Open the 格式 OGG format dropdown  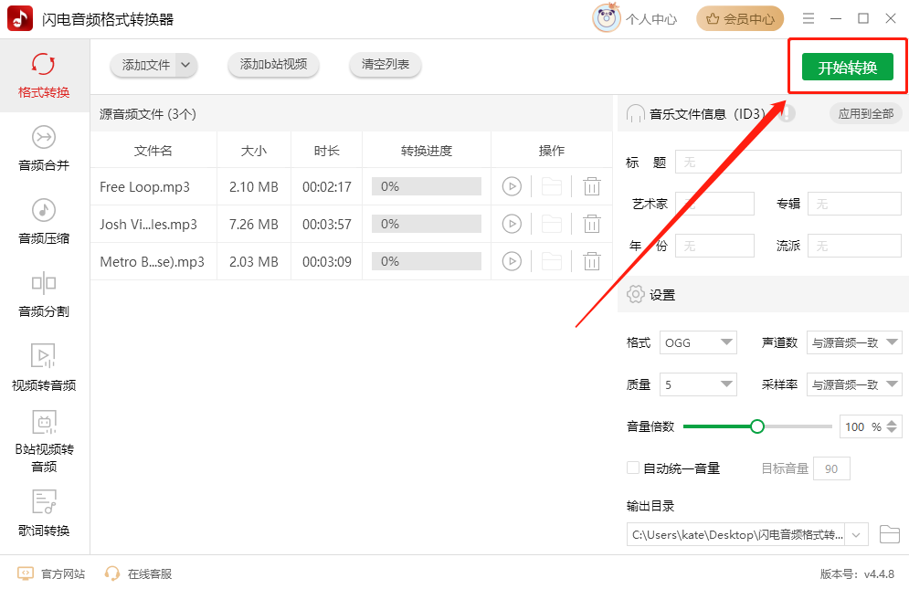coord(698,342)
